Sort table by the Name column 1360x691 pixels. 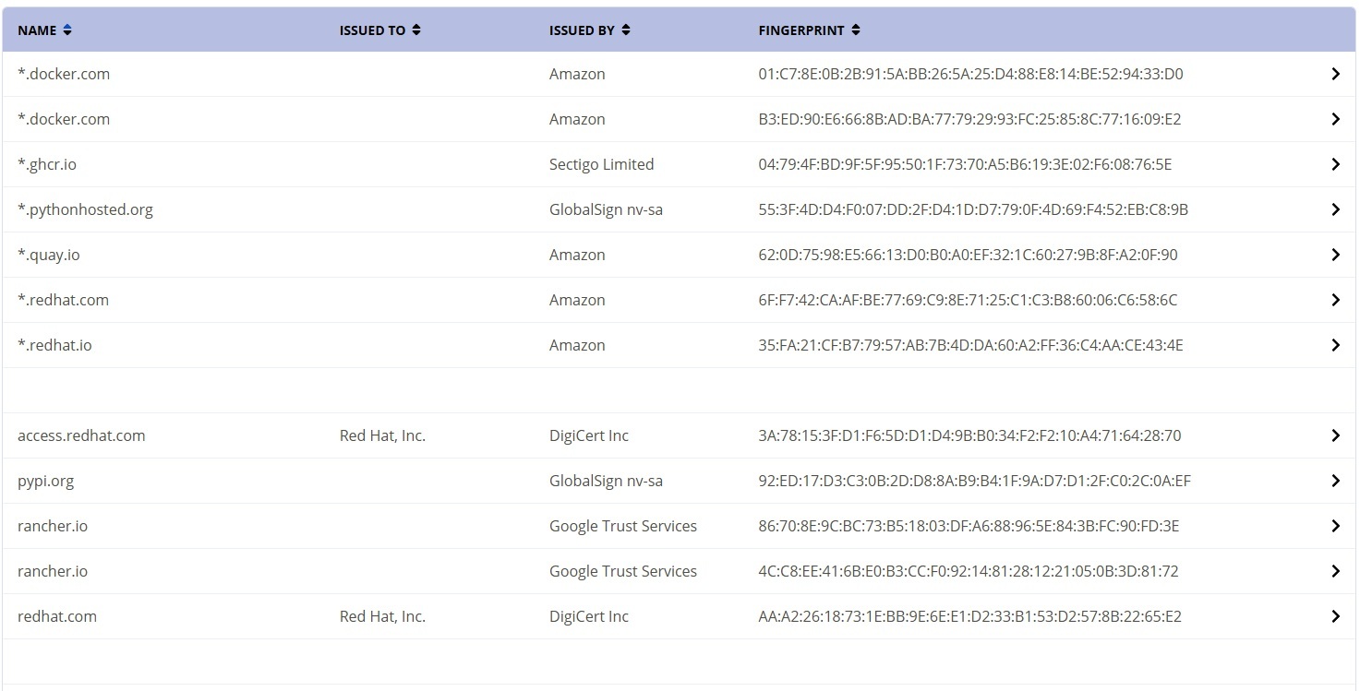pyautogui.click(x=66, y=30)
